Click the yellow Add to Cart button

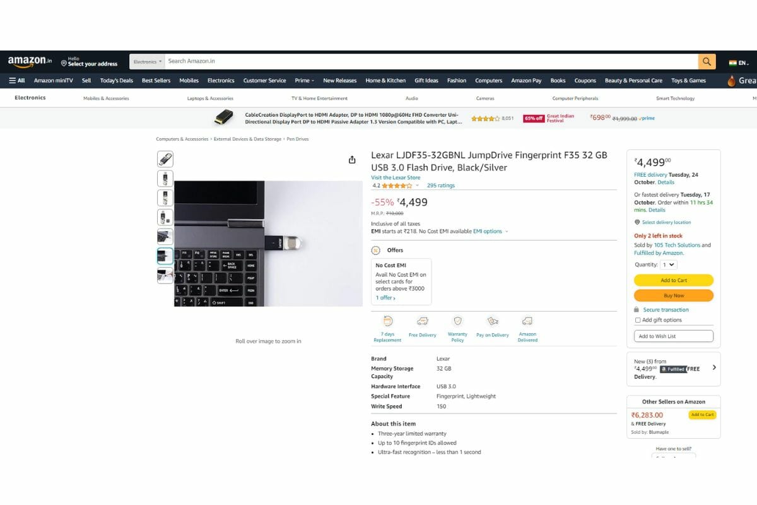coord(674,280)
